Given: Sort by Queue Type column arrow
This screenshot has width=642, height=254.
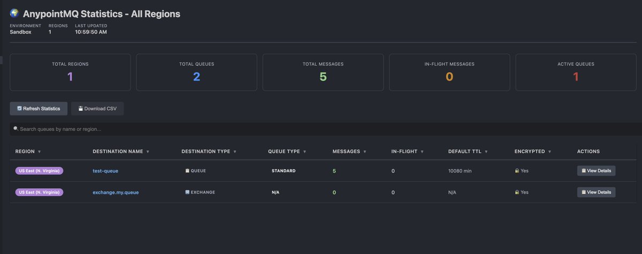Looking at the screenshot, I should click(304, 152).
